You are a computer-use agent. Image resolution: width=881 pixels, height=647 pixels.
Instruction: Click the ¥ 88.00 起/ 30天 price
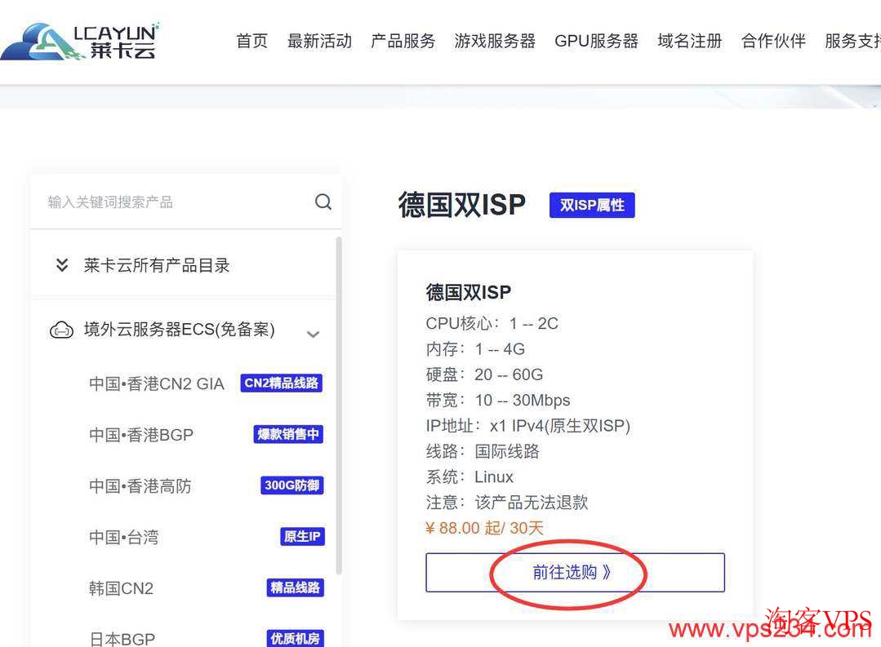tap(485, 528)
